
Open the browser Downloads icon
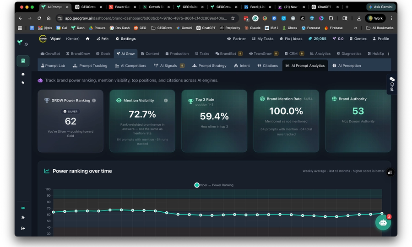358,18
